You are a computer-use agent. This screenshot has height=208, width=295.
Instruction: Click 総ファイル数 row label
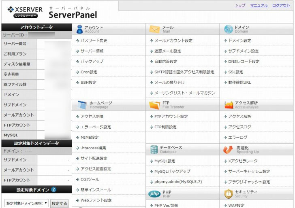pyautogui.click(x=15, y=84)
